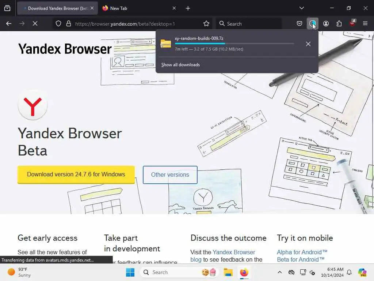This screenshot has height=281, width=374.
Task: Toggle the downloads panel button
Action: click(313, 24)
